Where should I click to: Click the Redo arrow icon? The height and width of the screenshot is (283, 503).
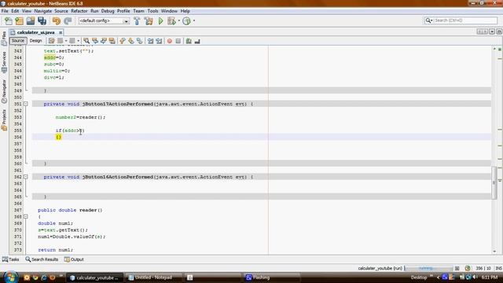(x=68, y=21)
